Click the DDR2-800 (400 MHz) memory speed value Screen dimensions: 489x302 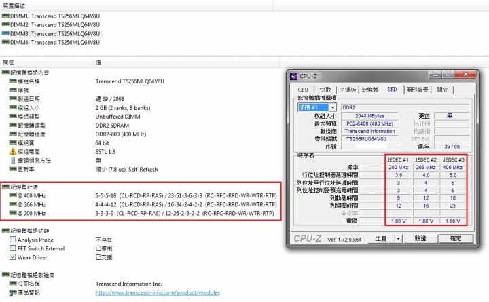121,134
